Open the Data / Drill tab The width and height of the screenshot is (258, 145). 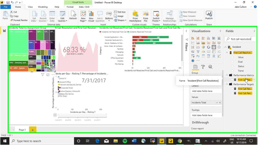point(84,7)
